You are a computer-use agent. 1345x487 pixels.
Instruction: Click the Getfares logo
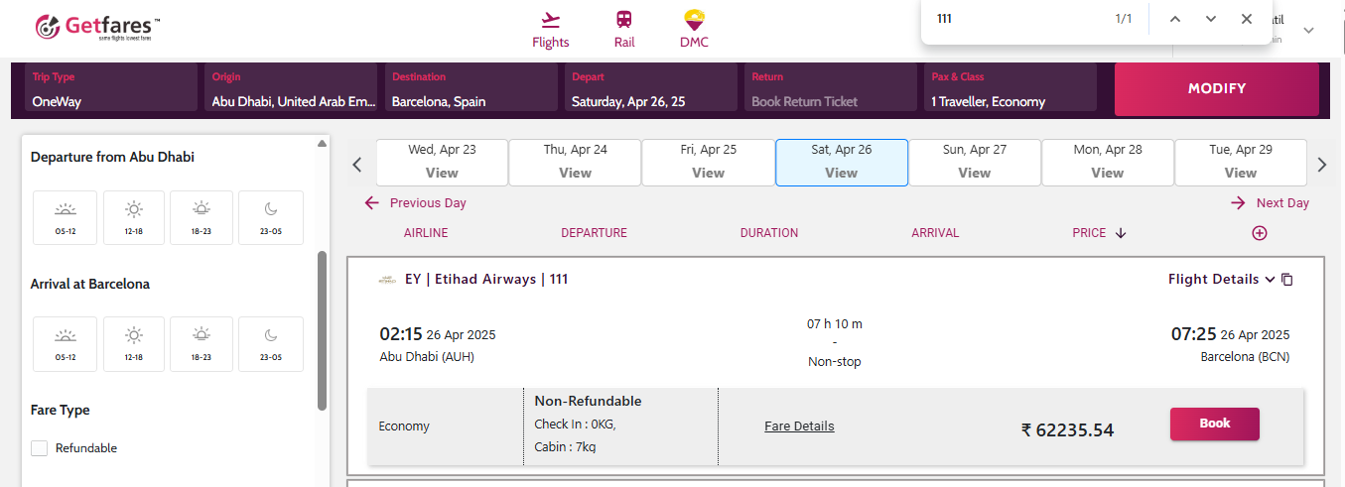pos(97,27)
